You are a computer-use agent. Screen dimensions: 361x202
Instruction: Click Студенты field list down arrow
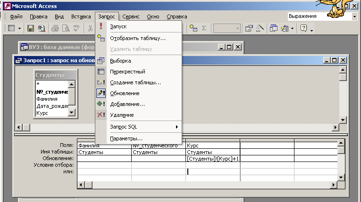(x=72, y=113)
